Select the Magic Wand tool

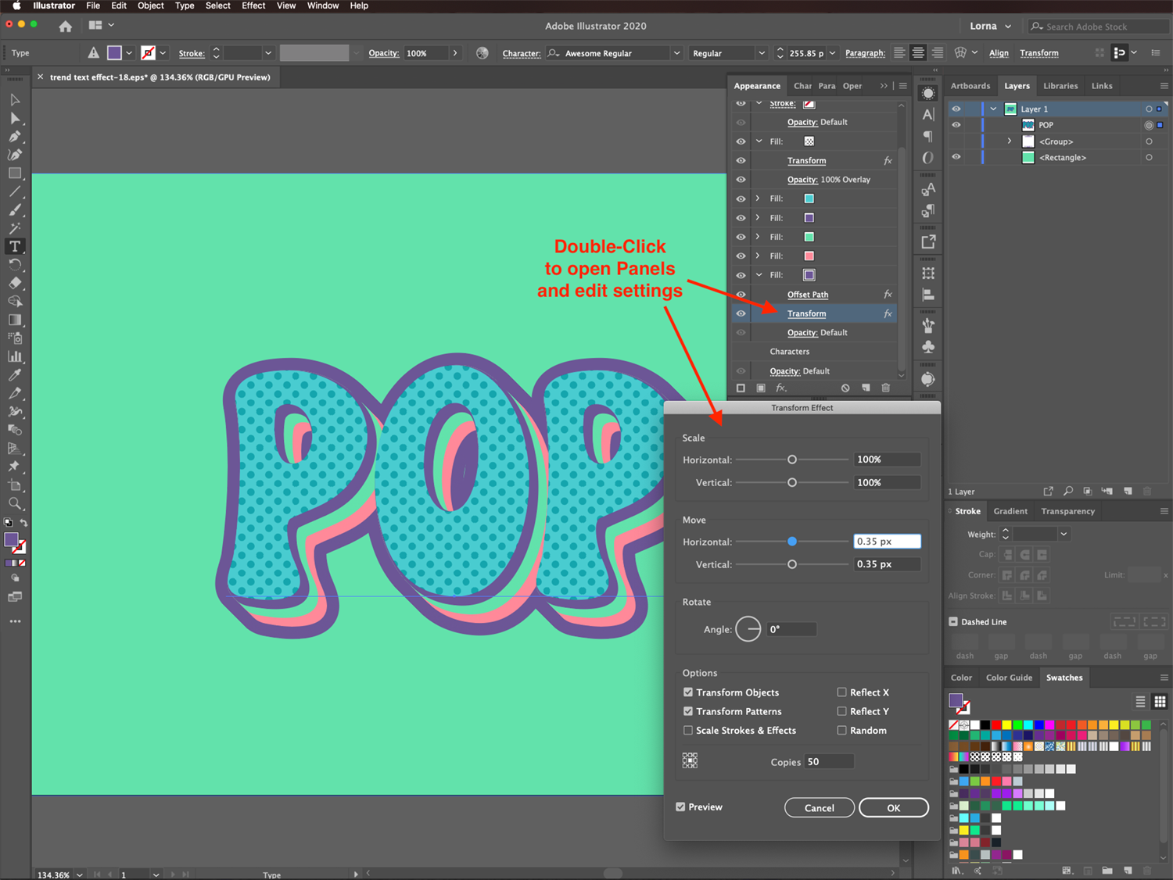tap(14, 228)
